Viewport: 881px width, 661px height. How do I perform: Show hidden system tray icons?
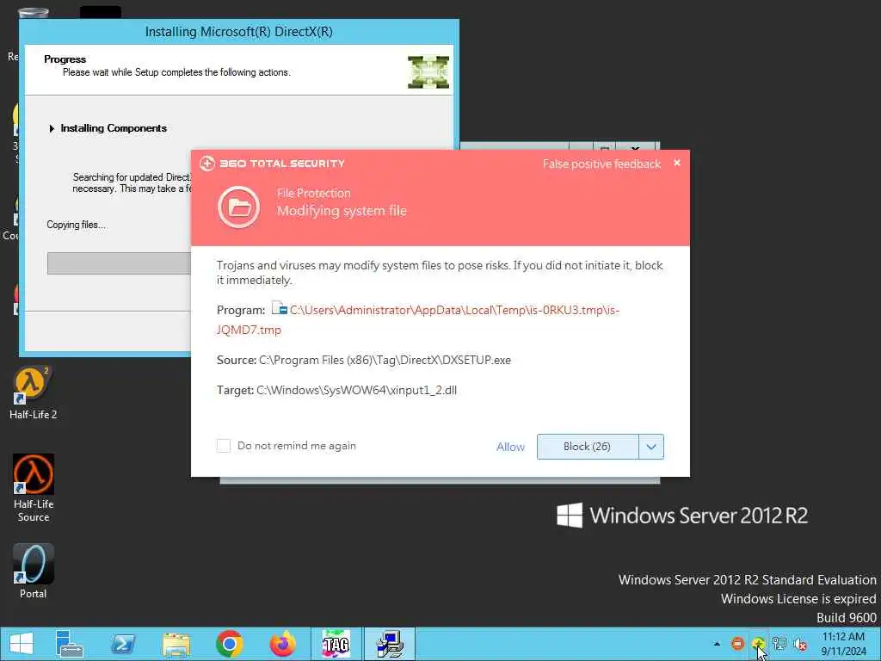click(717, 644)
